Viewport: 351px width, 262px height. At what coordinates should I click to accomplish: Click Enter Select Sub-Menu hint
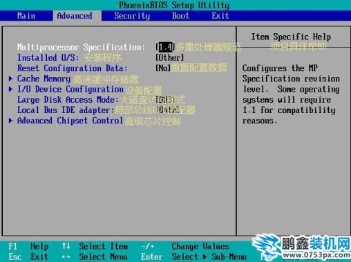point(193,256)
